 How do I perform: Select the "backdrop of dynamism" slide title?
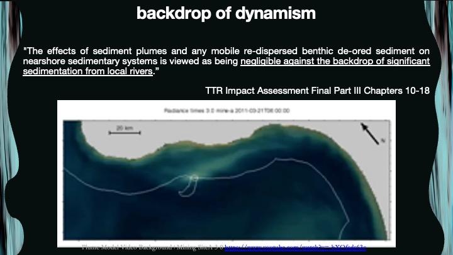pos(226,14)
